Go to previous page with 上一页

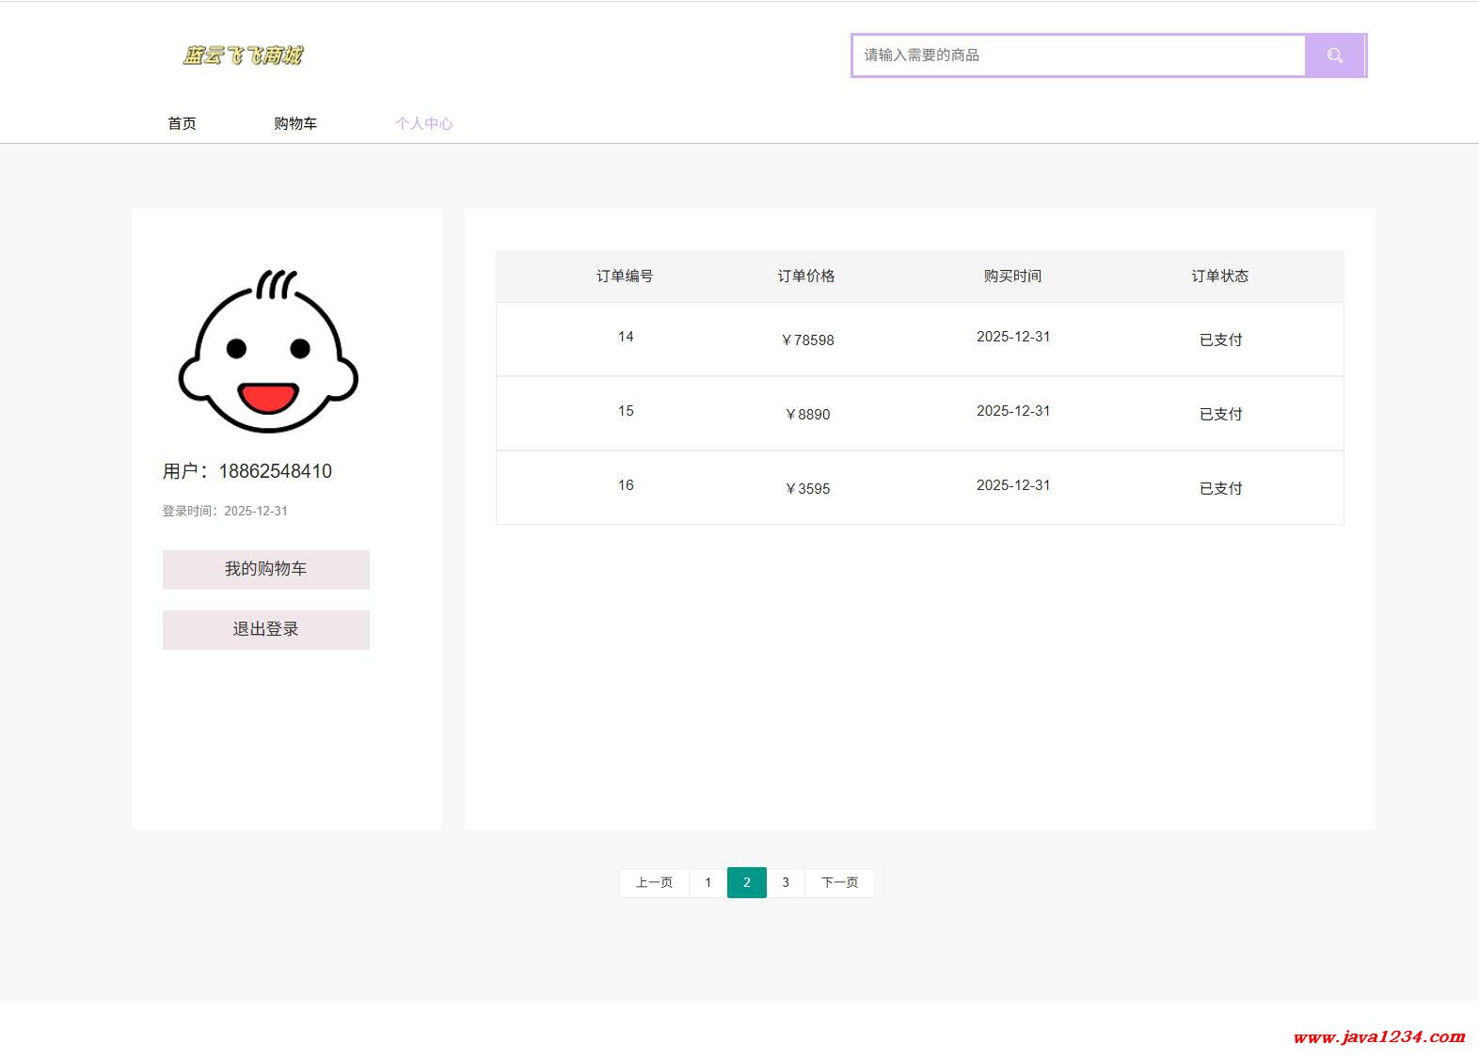tap(654, 882)
